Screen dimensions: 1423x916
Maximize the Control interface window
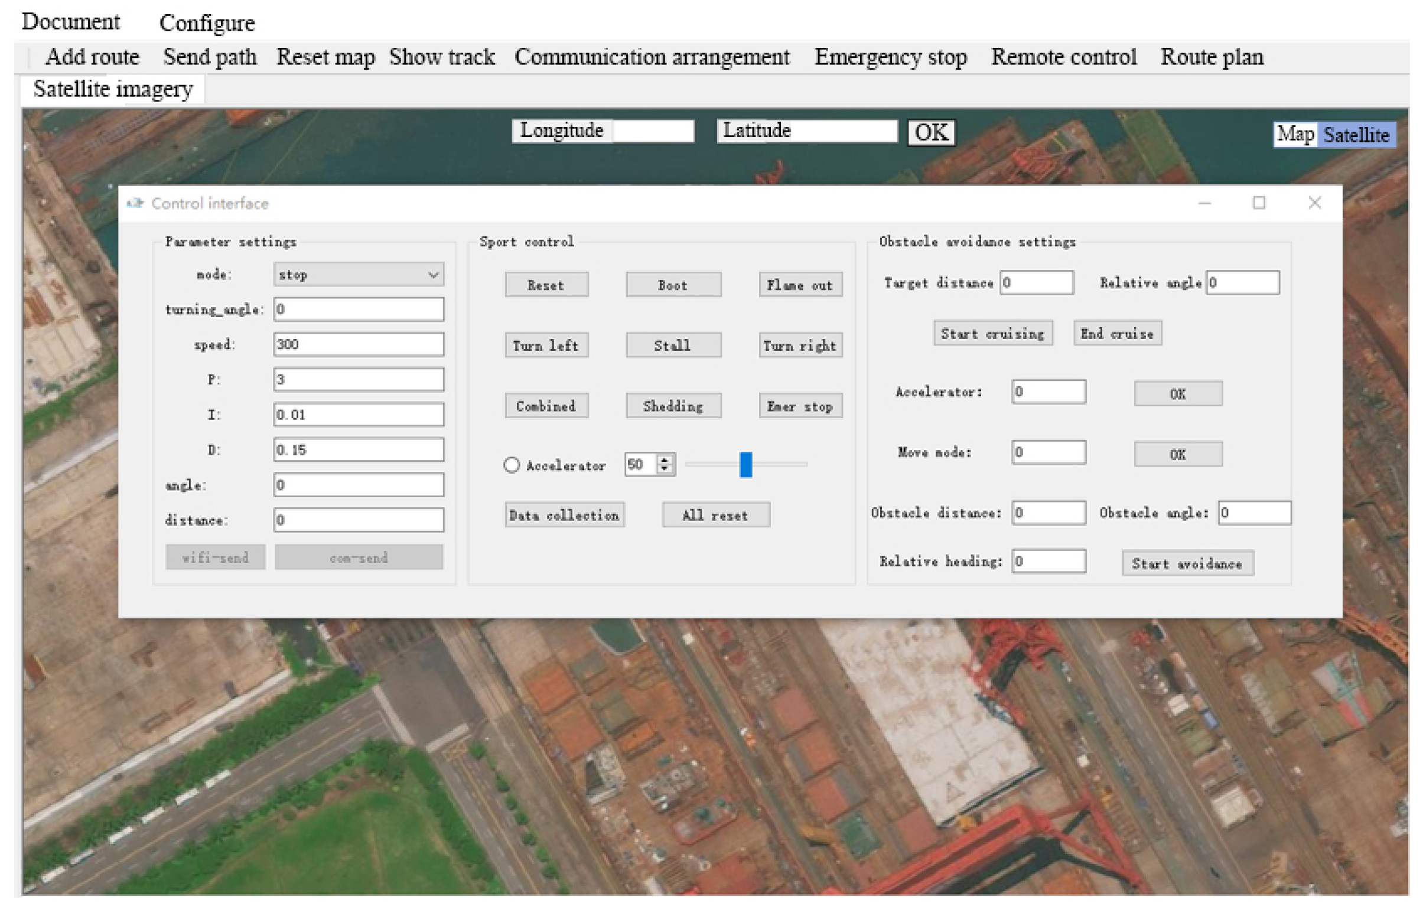click(1259, 203)
